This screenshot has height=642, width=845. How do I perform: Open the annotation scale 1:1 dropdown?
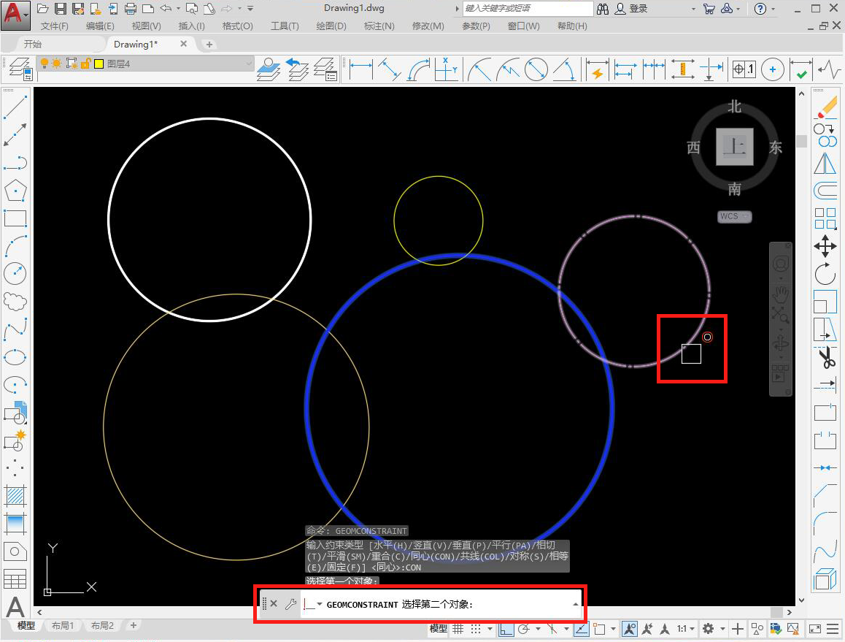click(685, 629)
